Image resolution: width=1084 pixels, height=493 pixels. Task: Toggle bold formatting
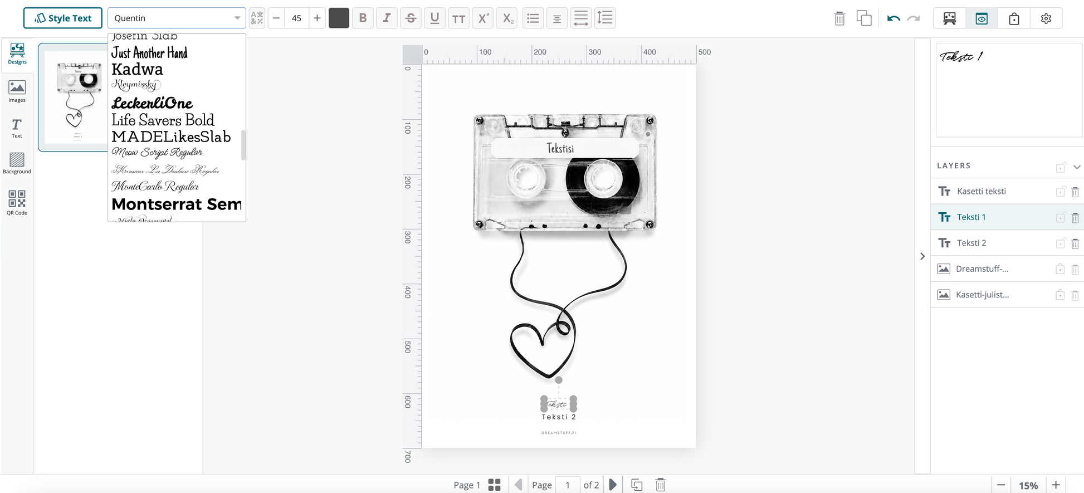[363, 18]
